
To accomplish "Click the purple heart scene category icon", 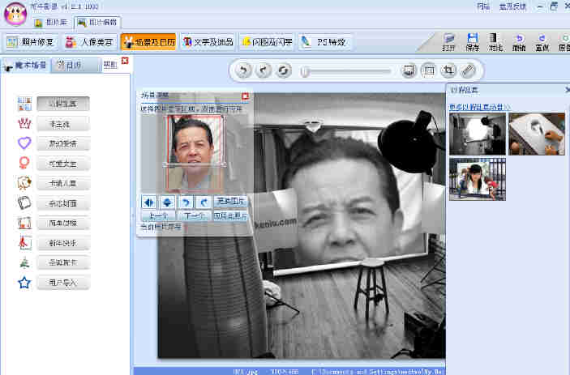I will (x=24, y=143).
